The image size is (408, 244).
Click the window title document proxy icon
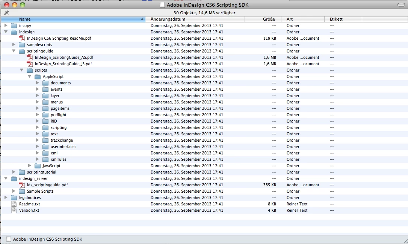pyautogui.click(x=162, y=5)
